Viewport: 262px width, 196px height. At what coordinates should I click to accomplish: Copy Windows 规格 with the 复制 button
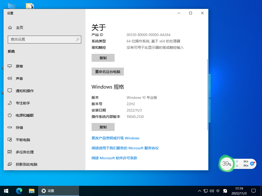click(103, 127)
